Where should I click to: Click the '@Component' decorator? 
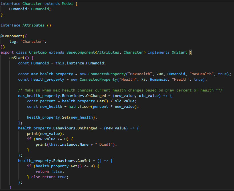pos(11,36)
